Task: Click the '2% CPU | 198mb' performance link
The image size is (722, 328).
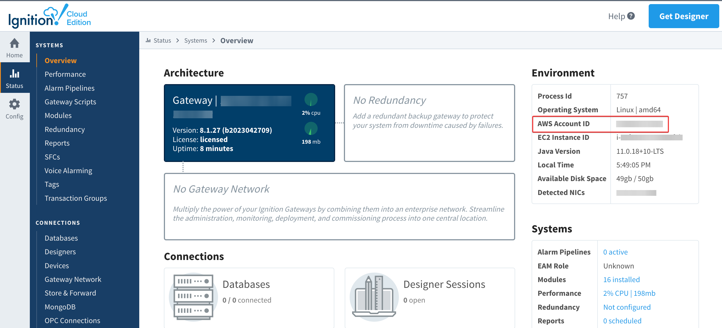Action: (x=629, y=293)
